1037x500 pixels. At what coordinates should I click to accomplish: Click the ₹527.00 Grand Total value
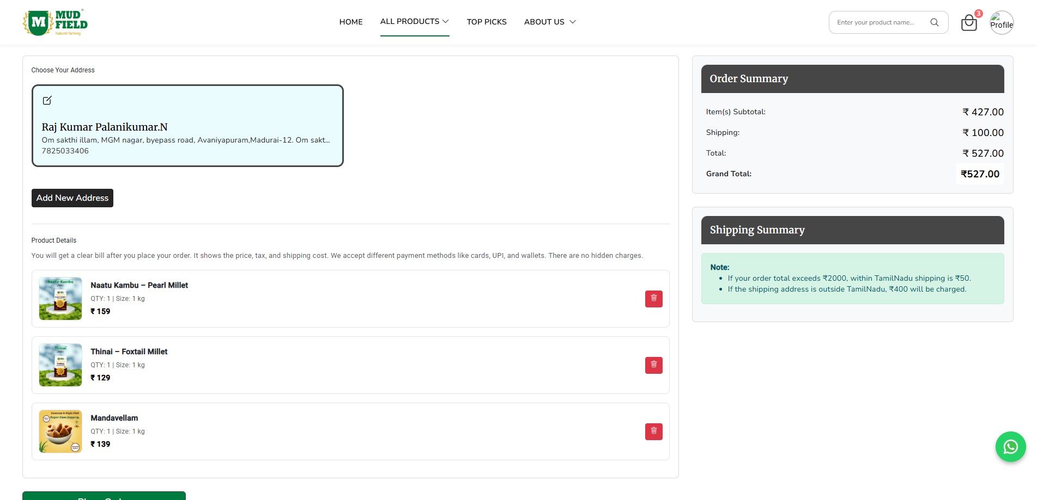click(x=980, y=174)
